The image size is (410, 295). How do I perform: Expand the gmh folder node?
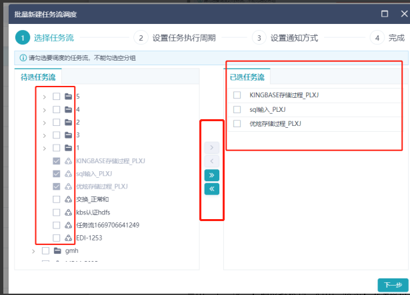coord(33,251)
